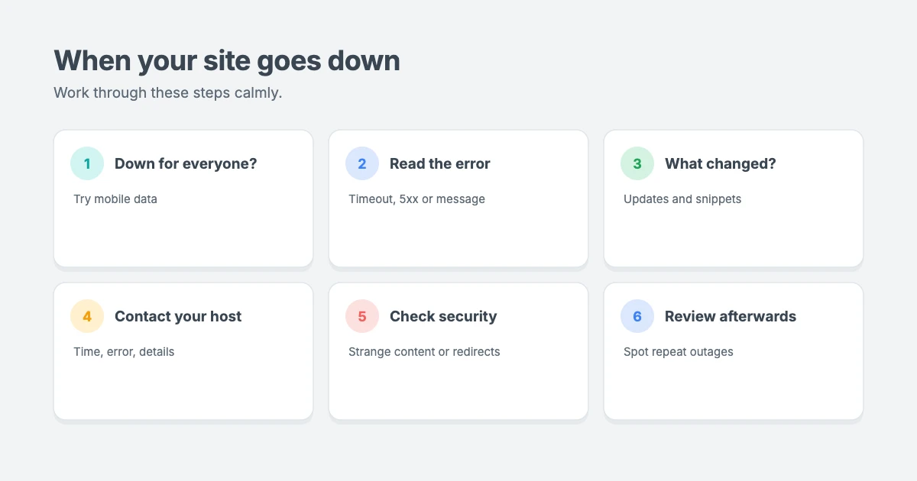Select the 'Read the error' heading
917x481 pixels.
pyautogui.click(x=440, y=163)
